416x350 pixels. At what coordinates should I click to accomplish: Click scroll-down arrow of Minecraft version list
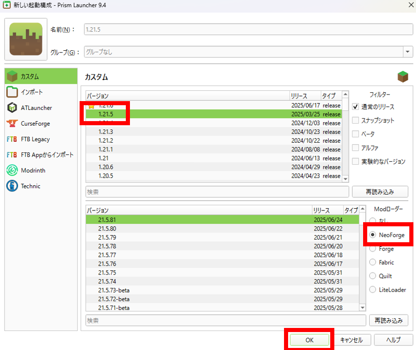coord(346,179)
